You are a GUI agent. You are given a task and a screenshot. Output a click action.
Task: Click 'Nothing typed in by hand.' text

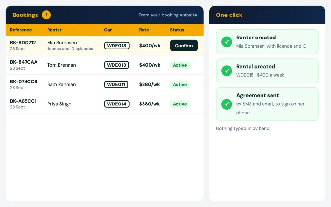point(243,128)
